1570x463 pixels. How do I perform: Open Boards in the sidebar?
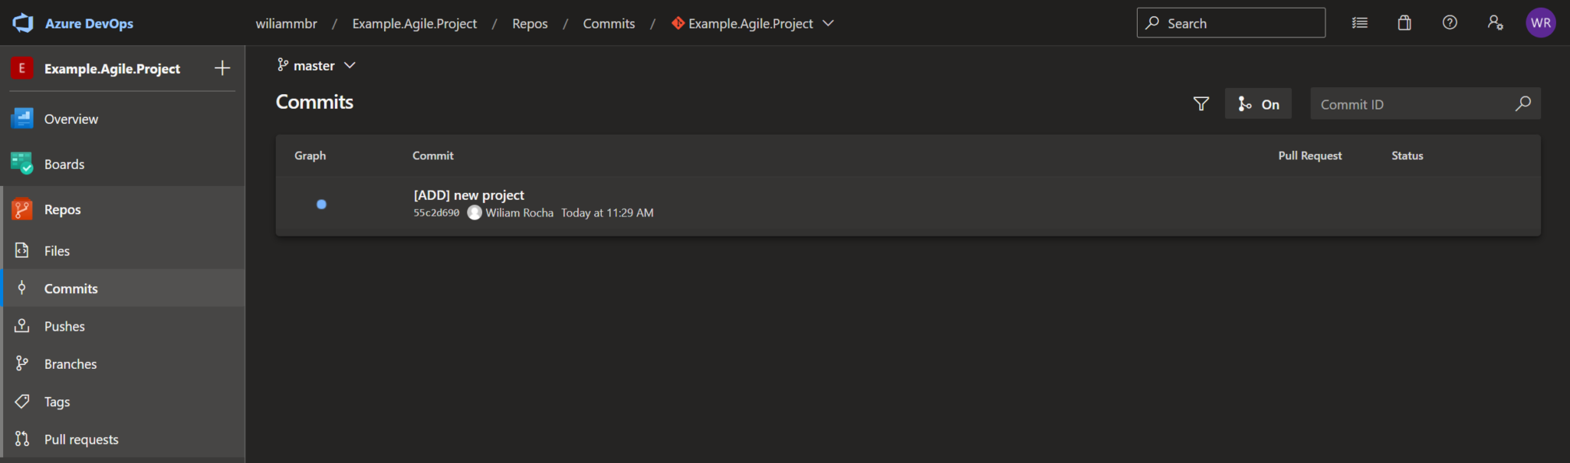tap(123, 164)
